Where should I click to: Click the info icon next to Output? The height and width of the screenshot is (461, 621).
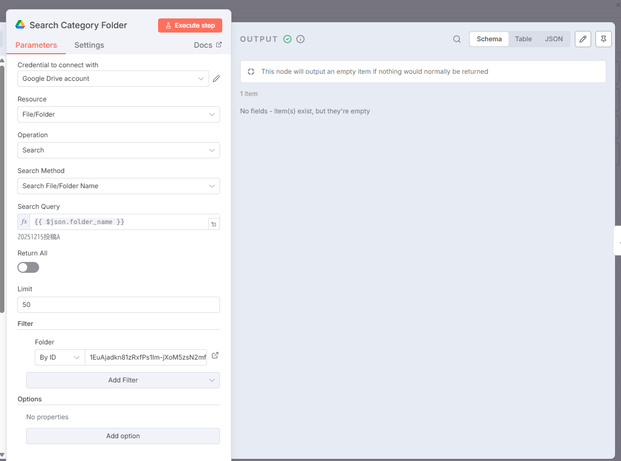click(x=300, y=39)
